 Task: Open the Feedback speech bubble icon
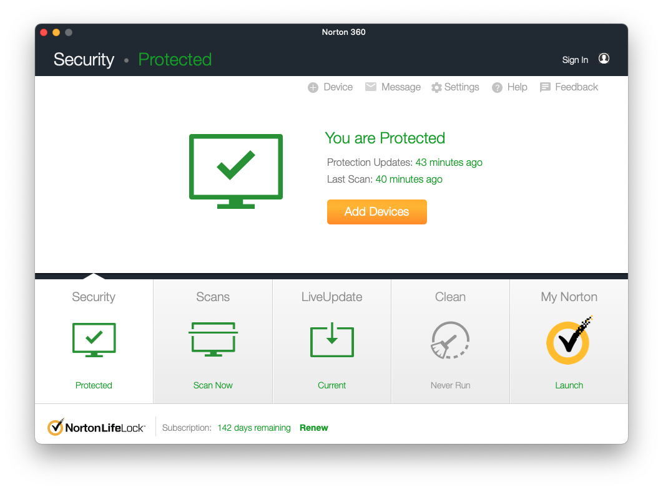tap(545, 87)
